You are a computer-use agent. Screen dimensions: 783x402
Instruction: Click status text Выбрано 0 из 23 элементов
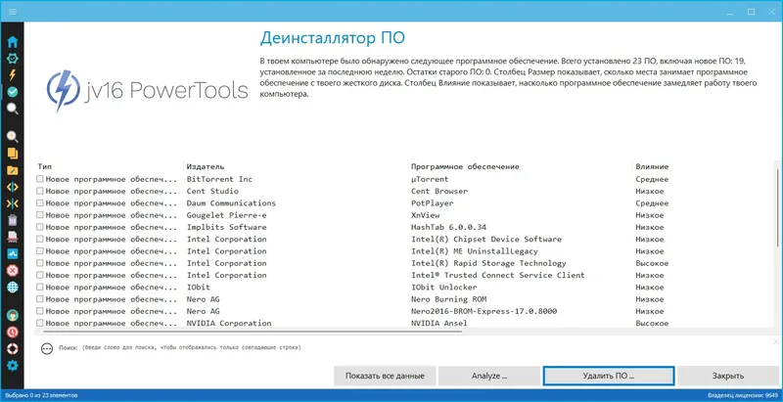(41, 396)
